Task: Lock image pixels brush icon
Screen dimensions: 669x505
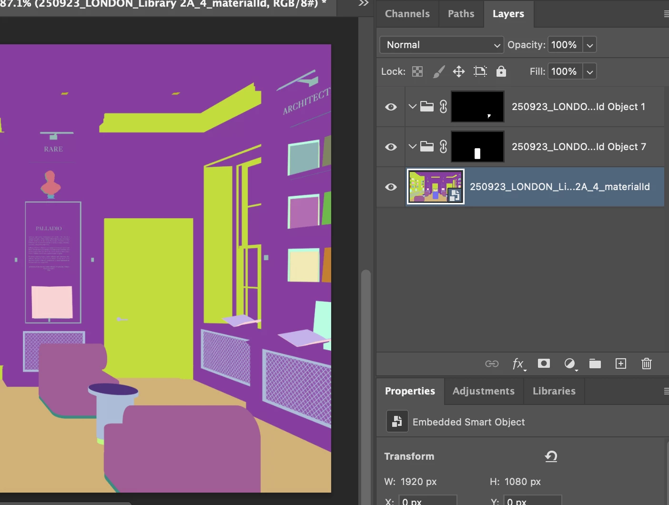Action: [438, 71]
